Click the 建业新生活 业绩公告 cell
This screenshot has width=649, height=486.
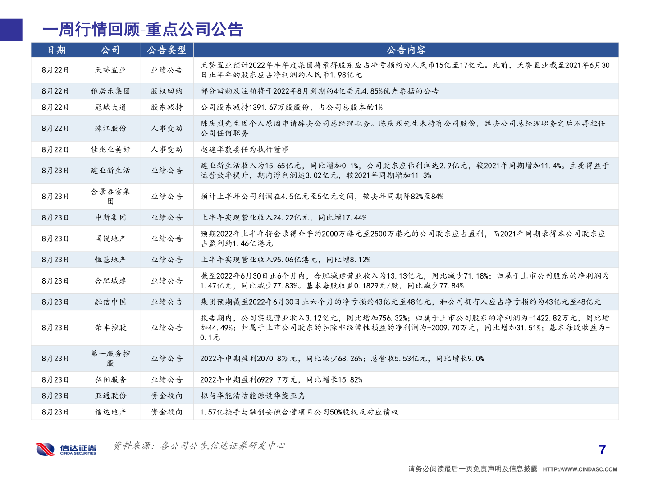(x=167, y=170)
